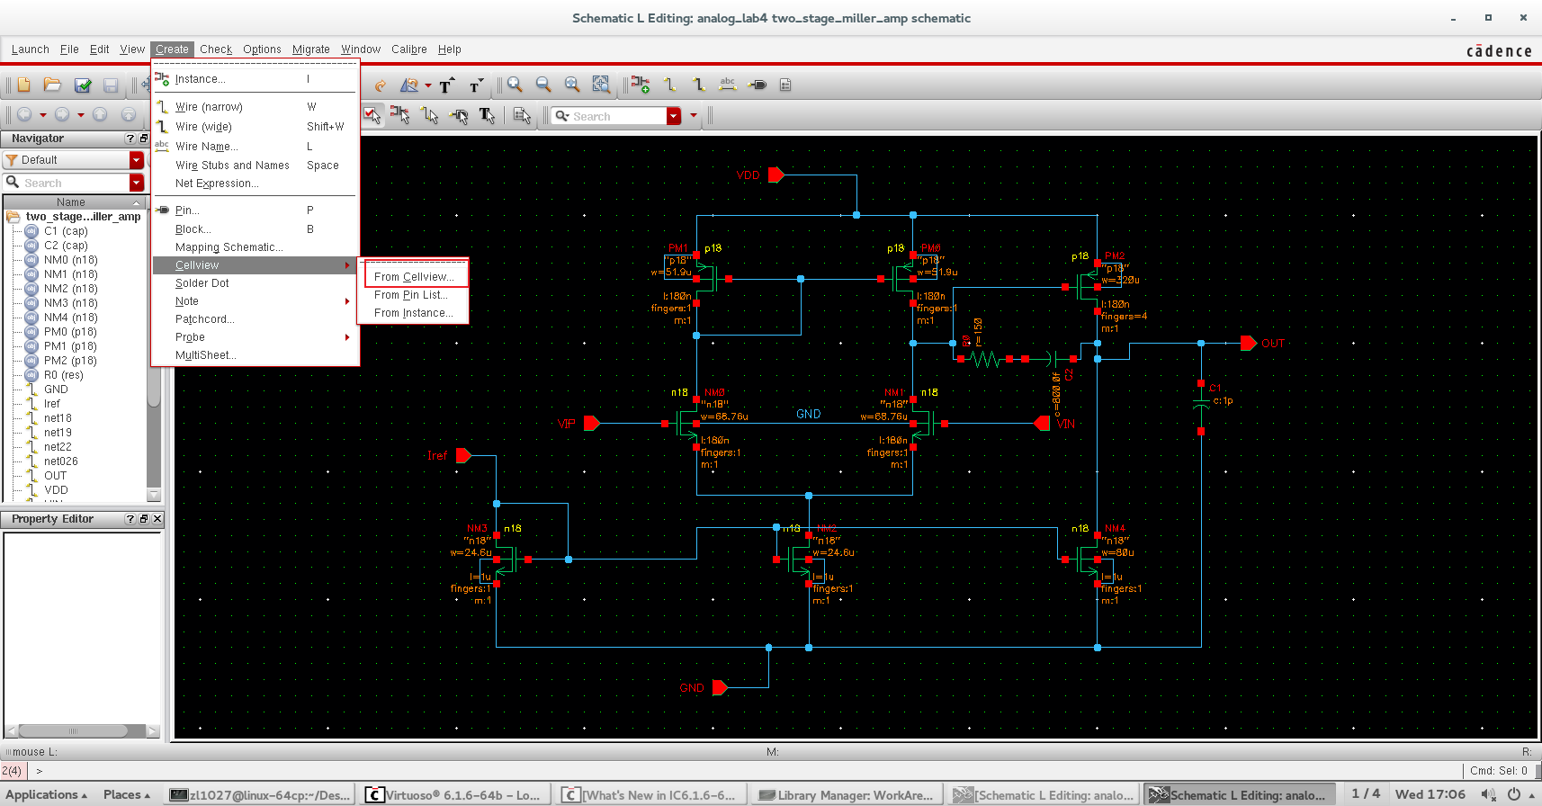Open the Go Back history dropdown arrow
The width and height of the screenshot is (1542, 806).
pos(42,115)
